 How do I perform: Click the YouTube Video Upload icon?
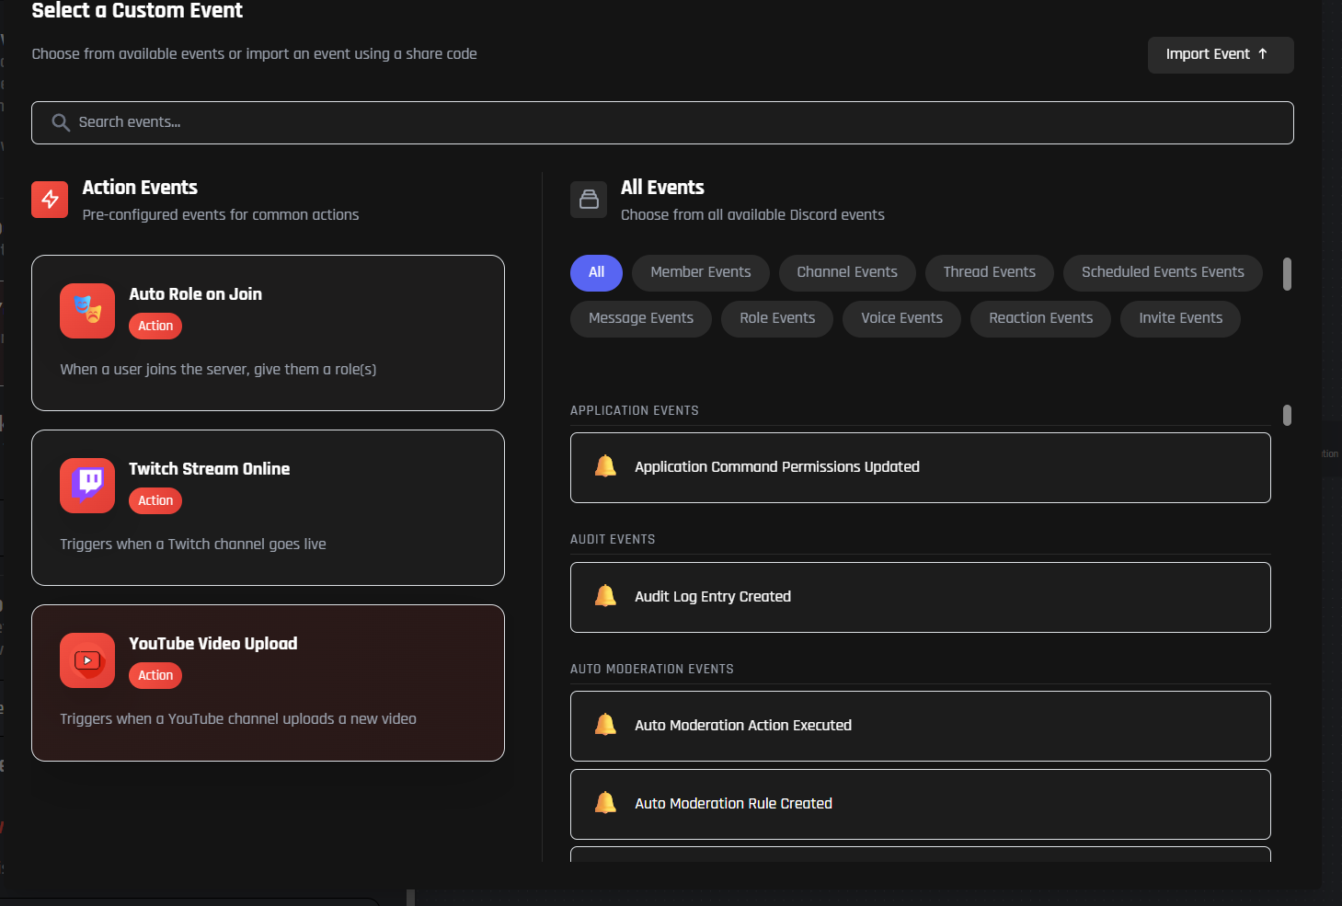pyautogui.click(x=87, y=660)
